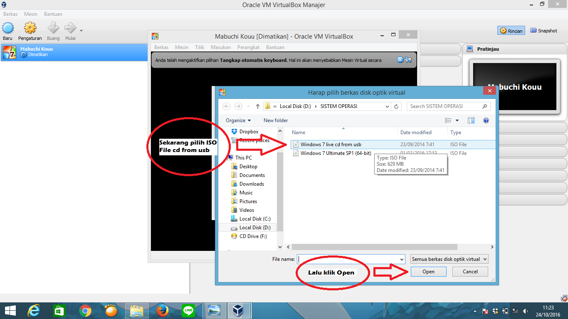Open the view options dropdown arrow
This screenshot has width=568, height=319.
(457, 120)
